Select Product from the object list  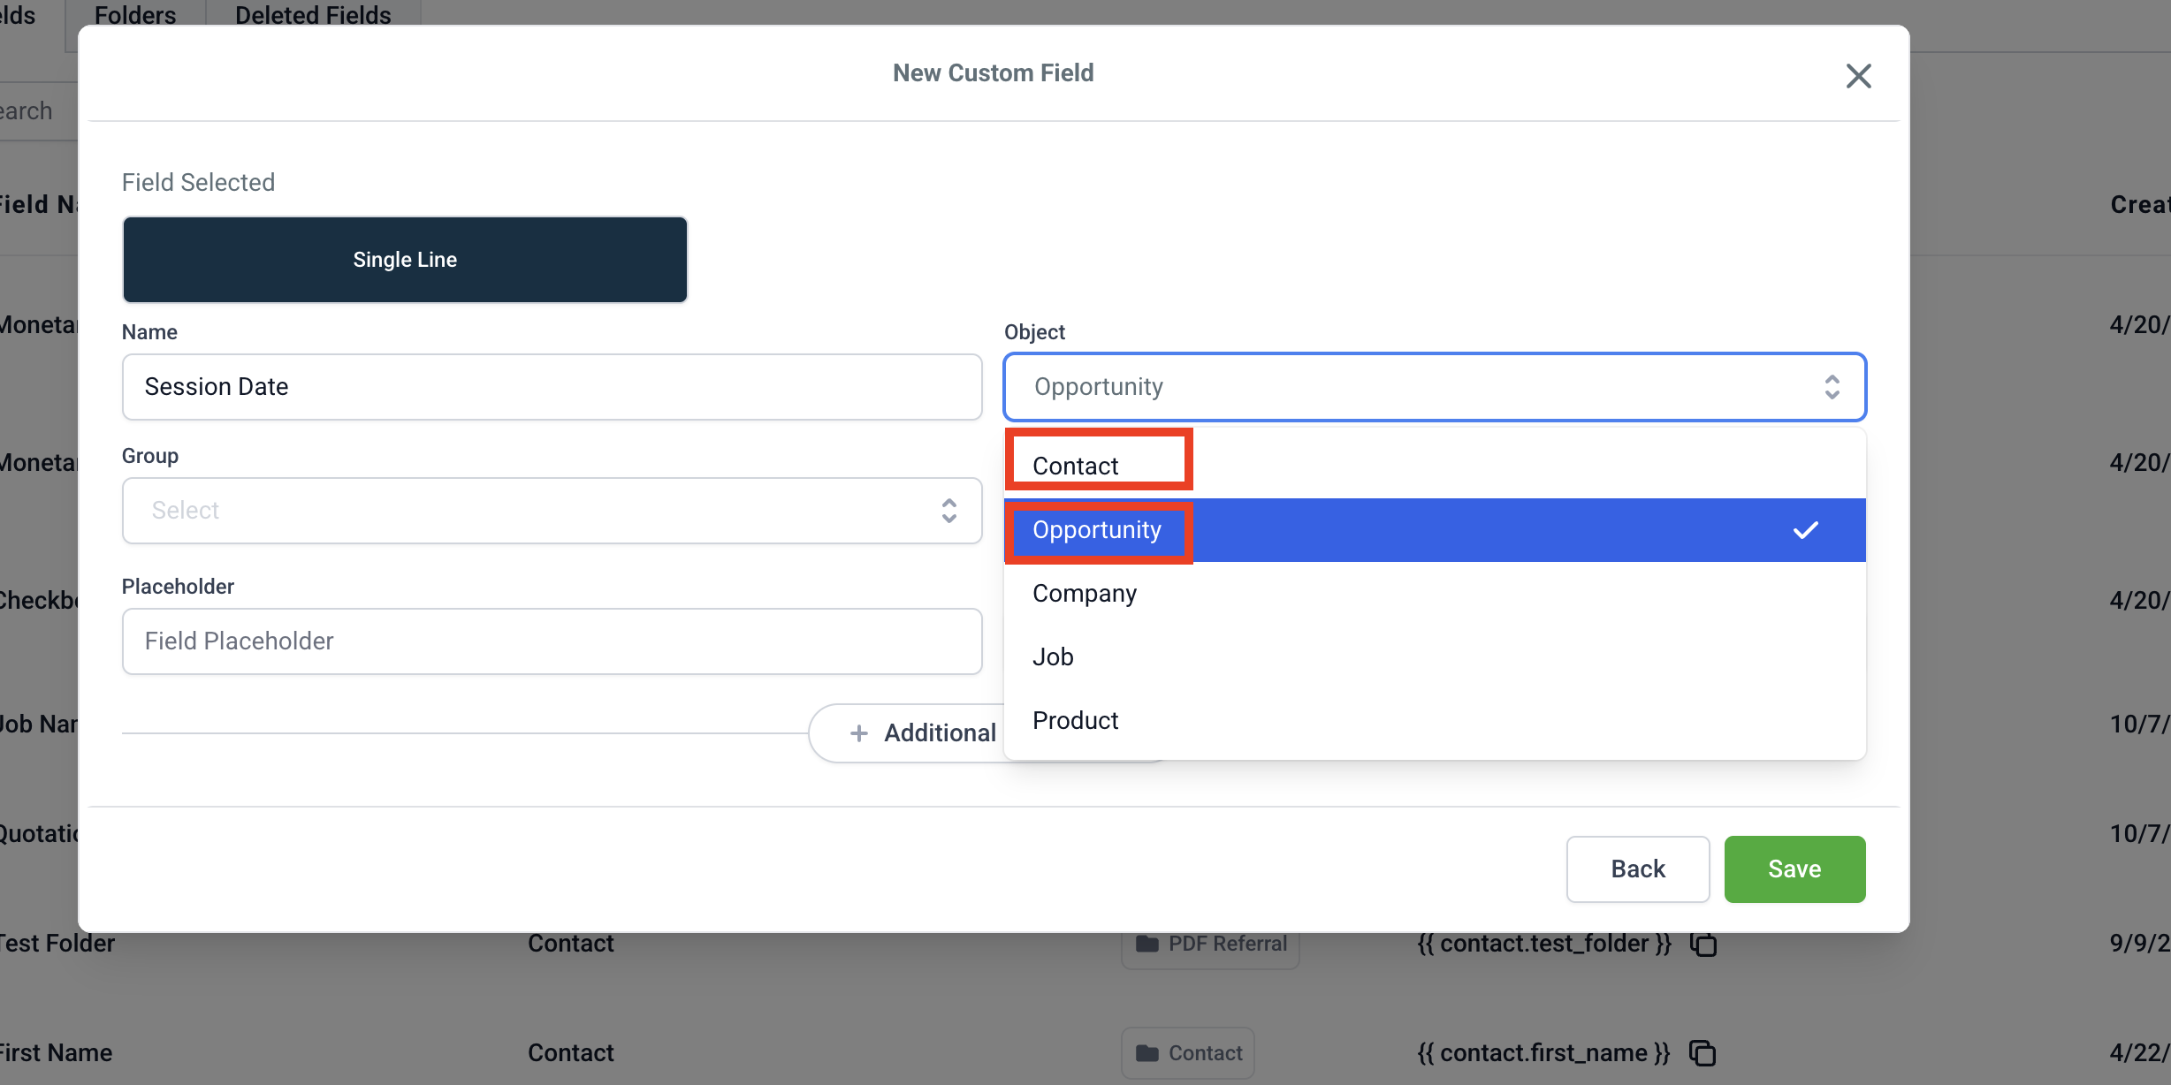1075,720
